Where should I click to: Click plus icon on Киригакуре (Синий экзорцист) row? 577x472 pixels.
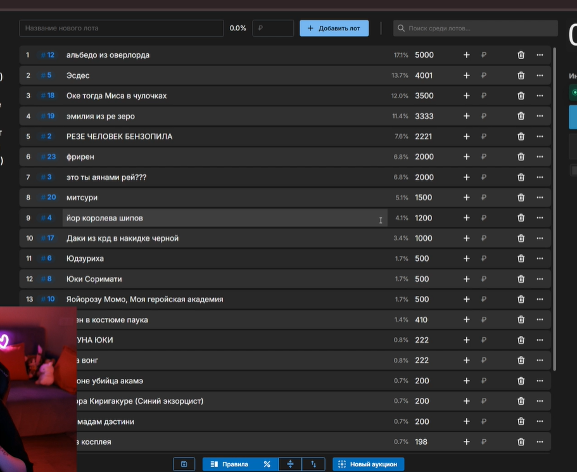466,401
